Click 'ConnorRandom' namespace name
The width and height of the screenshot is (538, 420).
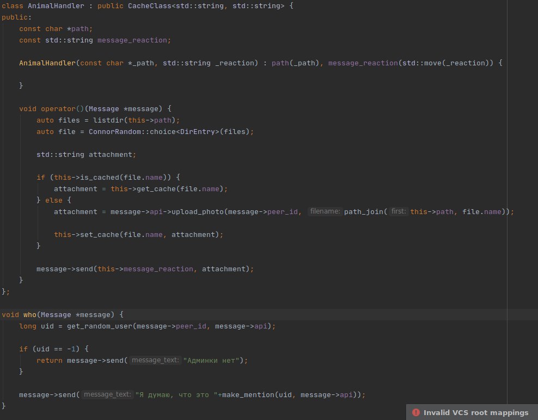pos(114,132)
